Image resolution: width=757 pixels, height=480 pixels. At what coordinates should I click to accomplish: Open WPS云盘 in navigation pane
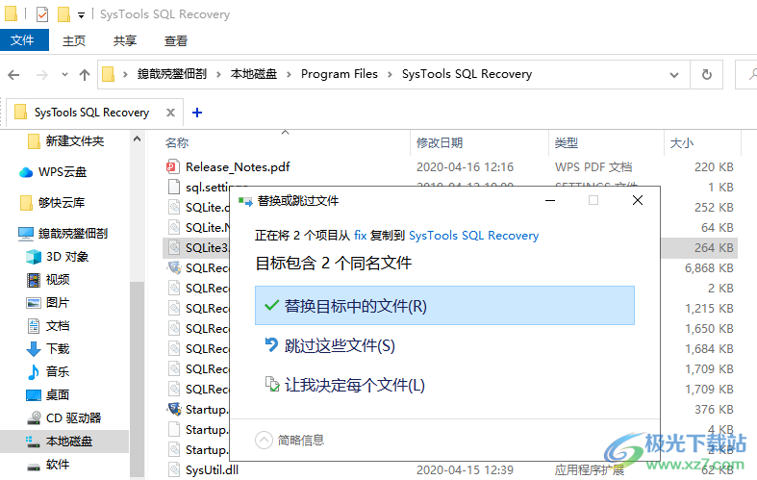click(x=63, y=172)
